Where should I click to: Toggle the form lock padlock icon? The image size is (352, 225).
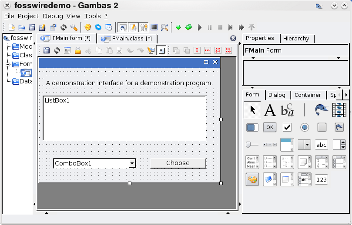(x=78, y=50)
